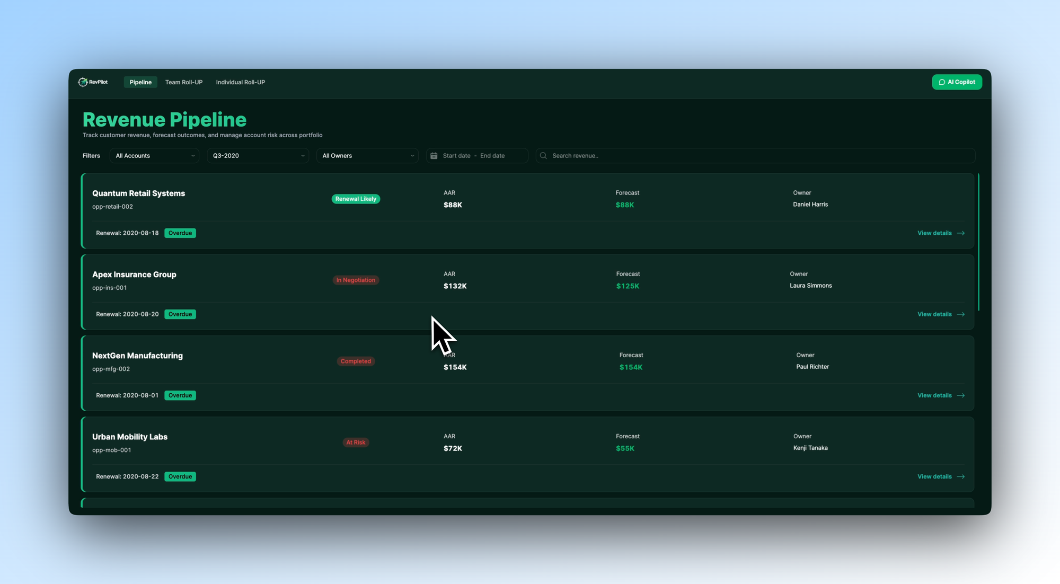Click the arrow icon on Urban Mobility's View details
1060x584 pixels.
[960, 476]
